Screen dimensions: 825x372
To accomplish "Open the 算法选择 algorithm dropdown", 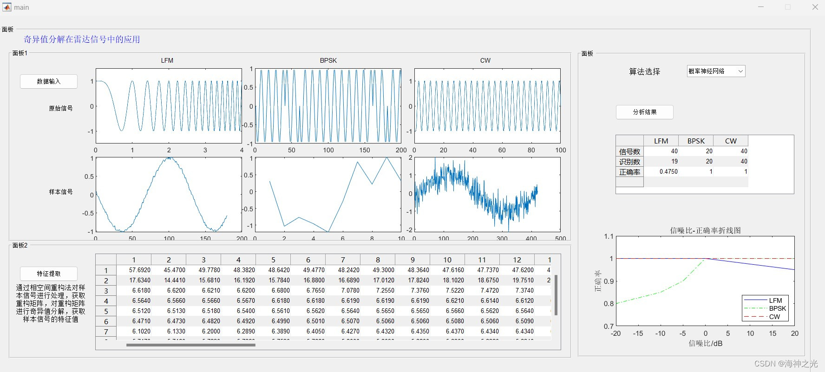I will [716, 71].
